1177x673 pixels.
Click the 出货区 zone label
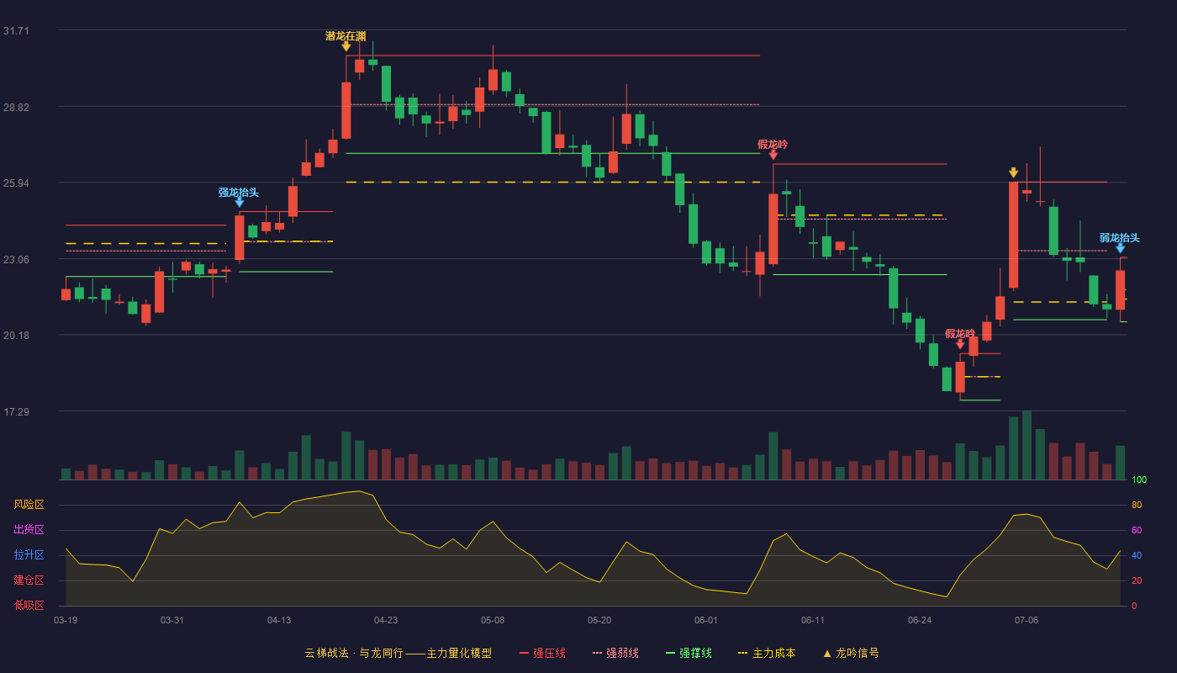tap(29, 530)
